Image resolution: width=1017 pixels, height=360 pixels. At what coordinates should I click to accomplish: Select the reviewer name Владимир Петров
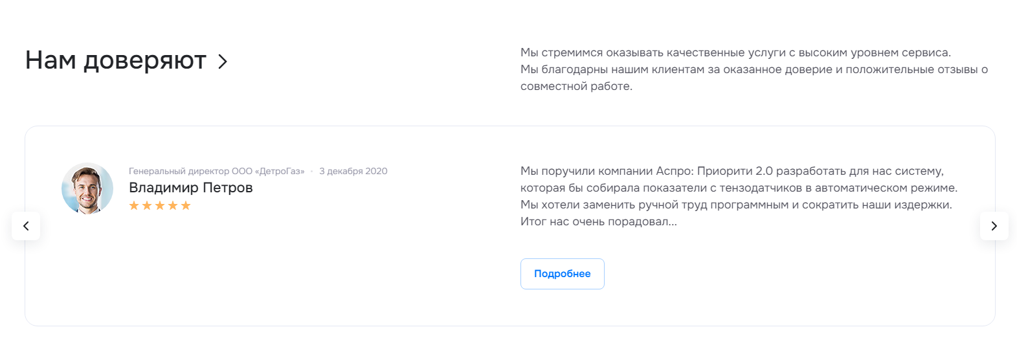coord(190,188)
